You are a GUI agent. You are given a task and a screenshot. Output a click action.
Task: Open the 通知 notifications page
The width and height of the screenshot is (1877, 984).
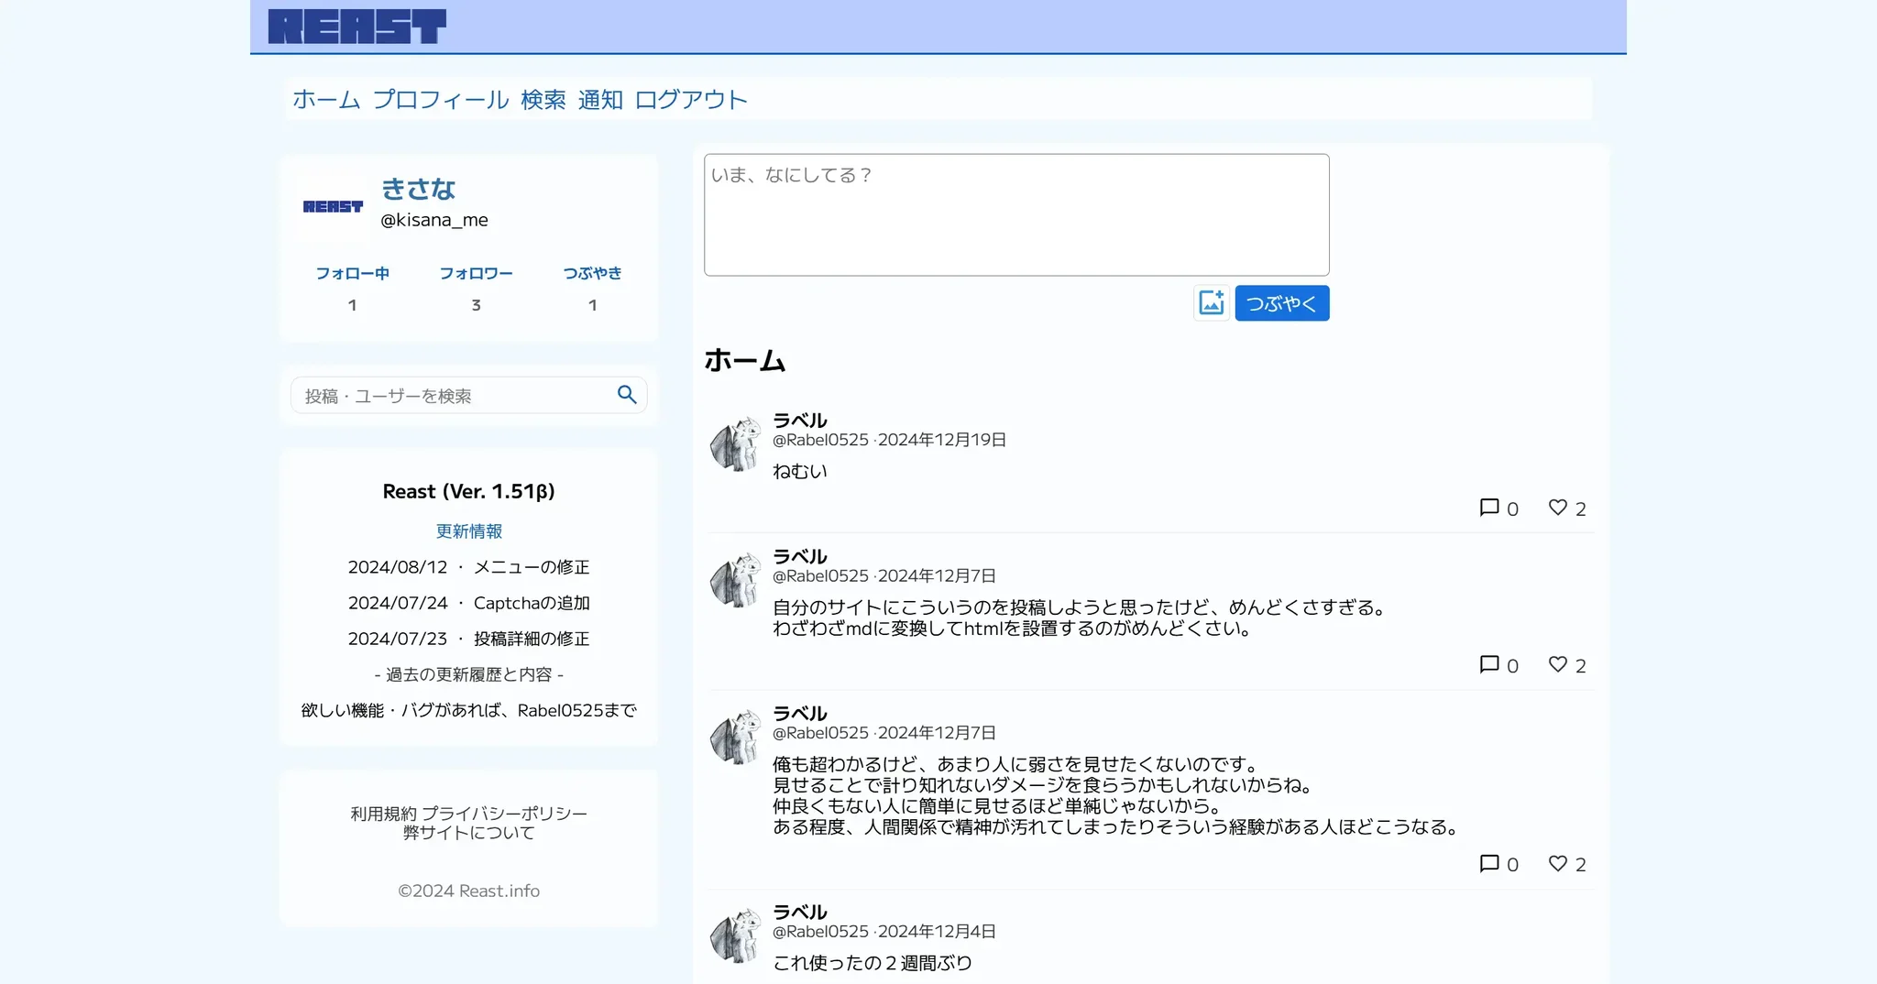pyautogui.click(x=600, y=100)
